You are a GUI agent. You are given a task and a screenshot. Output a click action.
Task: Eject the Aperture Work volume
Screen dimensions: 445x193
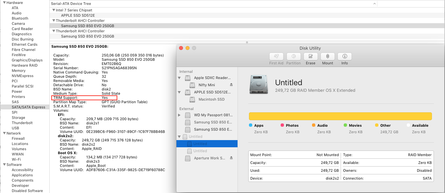click(231, 158)
